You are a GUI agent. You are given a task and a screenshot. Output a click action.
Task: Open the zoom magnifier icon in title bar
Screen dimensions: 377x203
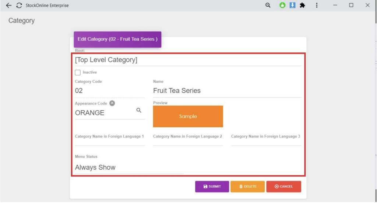[268, 6]
